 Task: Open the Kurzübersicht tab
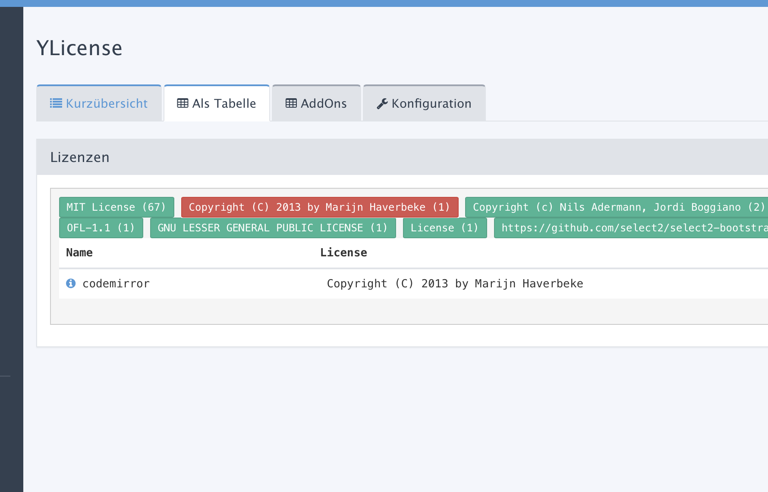tap(99, 103)
